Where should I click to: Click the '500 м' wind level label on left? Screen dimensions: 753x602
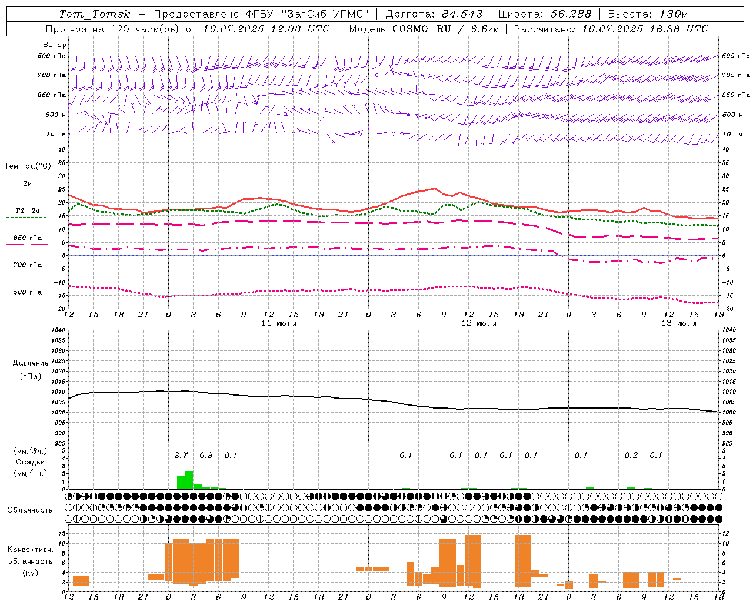pos(56,115)
